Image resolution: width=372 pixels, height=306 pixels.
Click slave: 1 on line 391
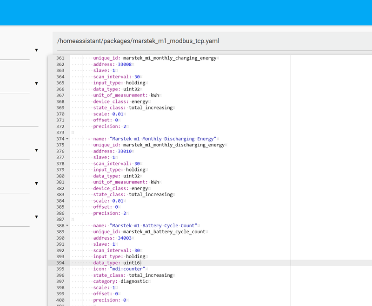[104, 244]
